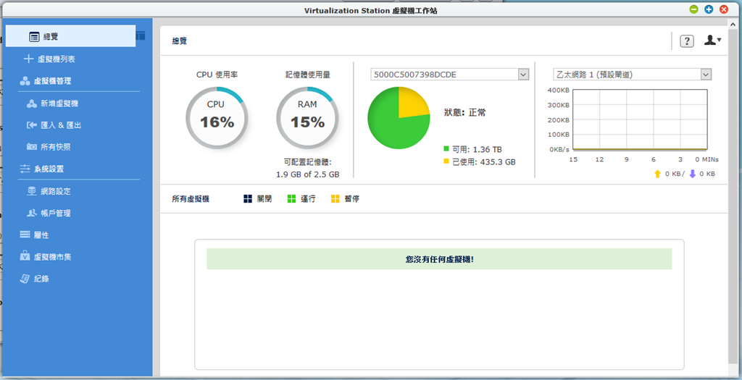This screenshot has width=742, height=380.
Task: Open 虛擬機列表 in the sidebar
Action: tap(57, 59)
